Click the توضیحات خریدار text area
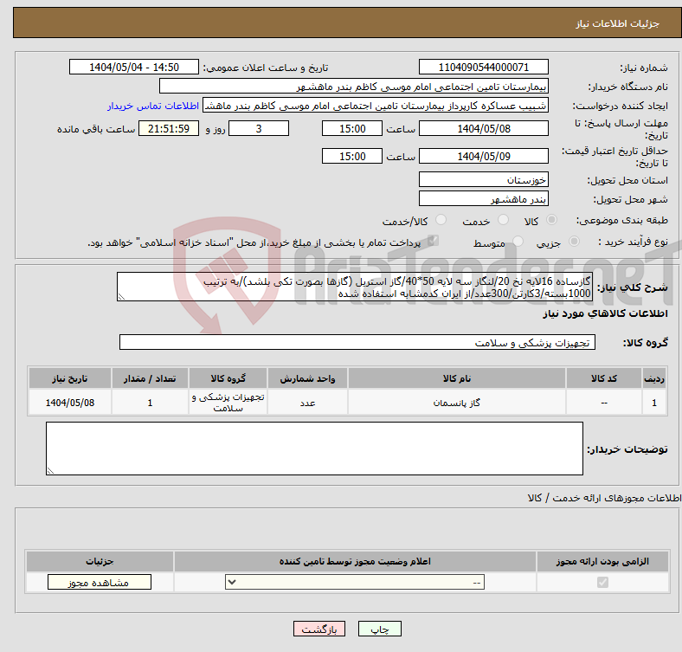The image size is (682, 652). point(314,449)
